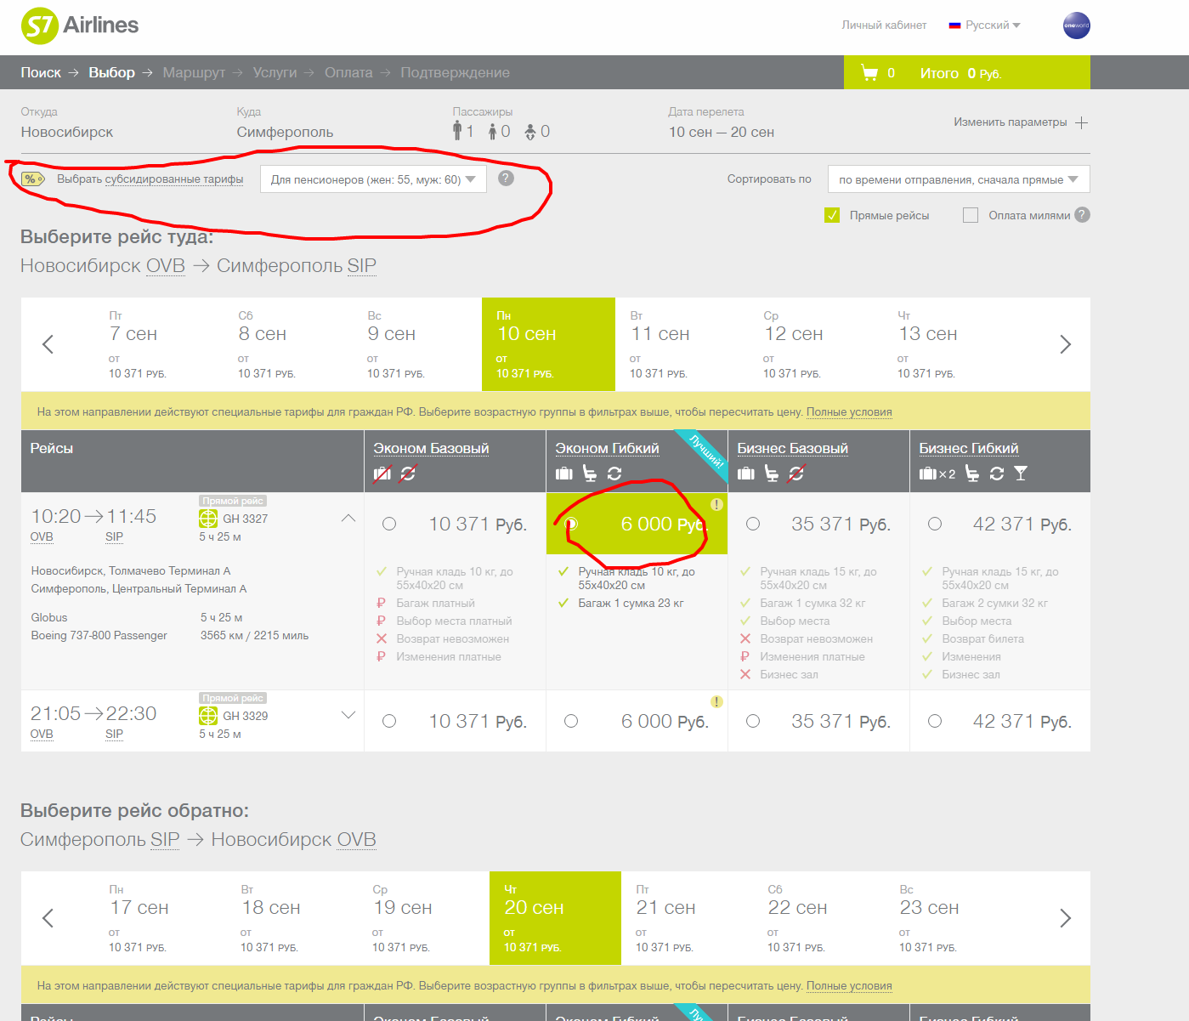Open sort by departure time dropdown
The image size is (1189, 1021).
click(x=959, y=179)
